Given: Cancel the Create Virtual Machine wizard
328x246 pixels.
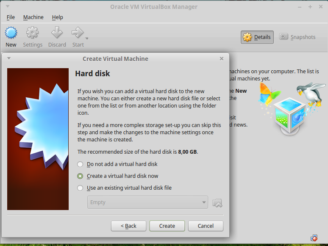Looking at the screenshot, I should click(206, 226).
